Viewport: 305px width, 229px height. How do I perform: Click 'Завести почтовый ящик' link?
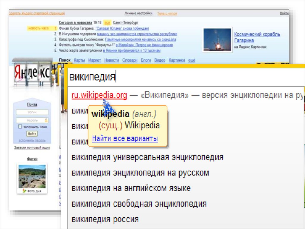tap(32, 148)
